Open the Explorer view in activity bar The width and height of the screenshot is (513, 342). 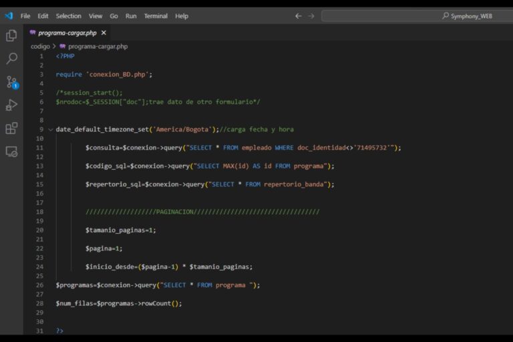coord(11,35)
